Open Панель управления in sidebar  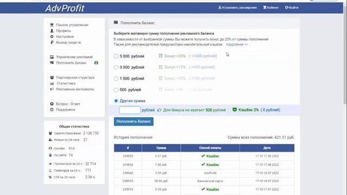click(x=72, y=25)
